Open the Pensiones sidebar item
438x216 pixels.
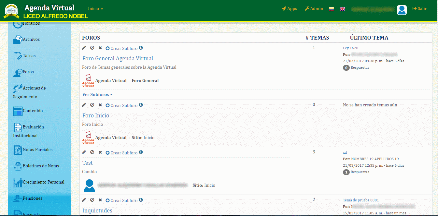pyautogui.click(x=28, y=198)
